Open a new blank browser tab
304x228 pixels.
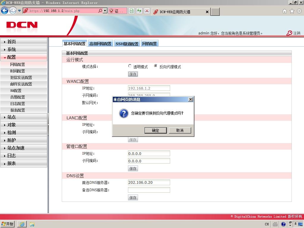click(215, 12)
